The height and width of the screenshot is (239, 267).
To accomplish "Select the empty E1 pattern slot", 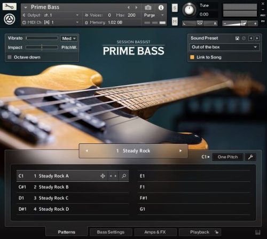I will [x=194, y=176].
